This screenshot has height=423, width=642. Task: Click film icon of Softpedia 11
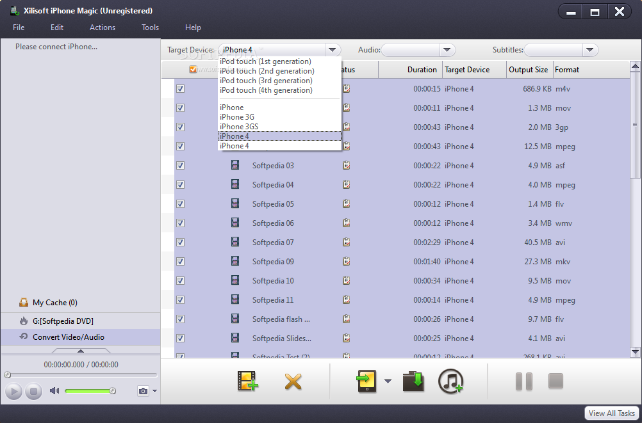point(235,300)
